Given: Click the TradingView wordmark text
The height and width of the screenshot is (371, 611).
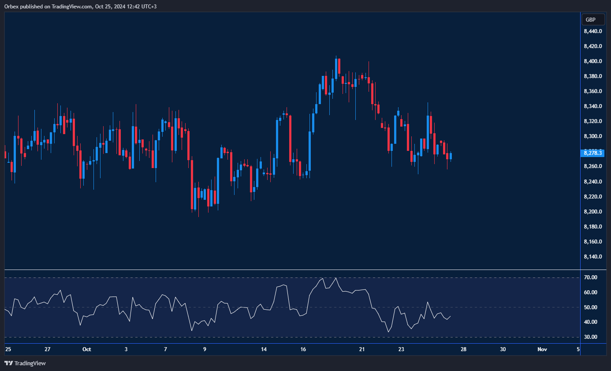Looking at the screenshot, I should coord(30,364).
